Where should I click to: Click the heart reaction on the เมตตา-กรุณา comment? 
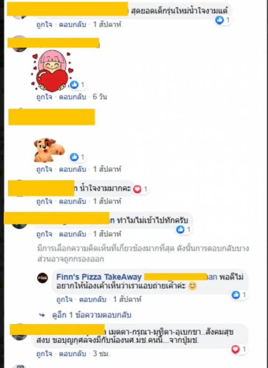click(235, 349)
